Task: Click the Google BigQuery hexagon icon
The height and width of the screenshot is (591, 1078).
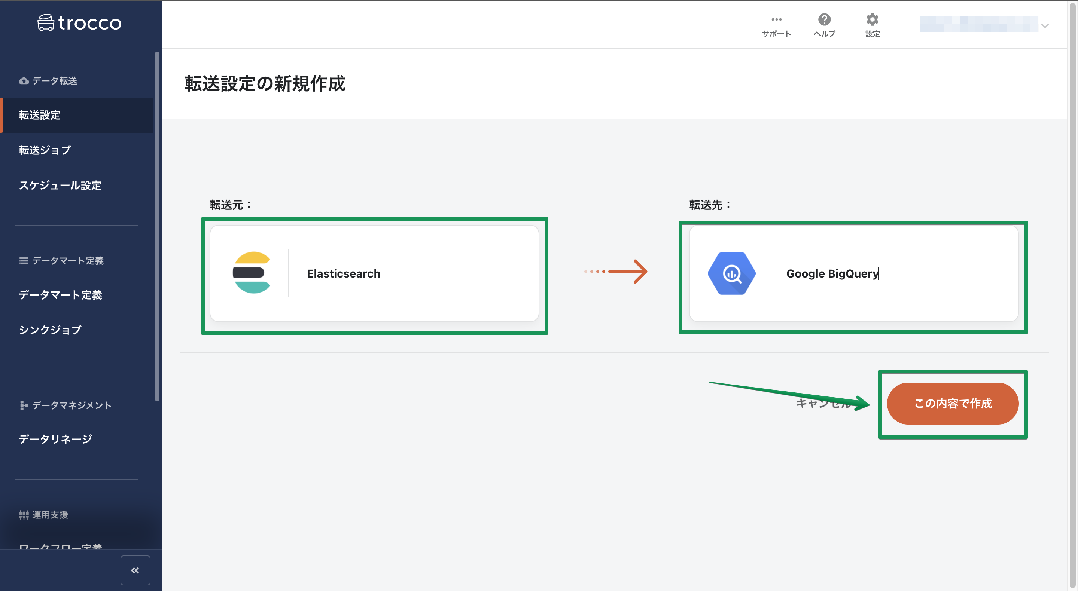Action: pyautogui.click(x=731, y=273)
